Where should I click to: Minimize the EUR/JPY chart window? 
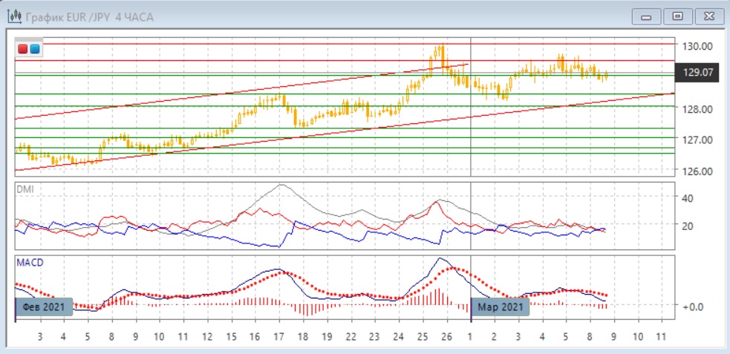pyautogui.click(x=647, y=16)
